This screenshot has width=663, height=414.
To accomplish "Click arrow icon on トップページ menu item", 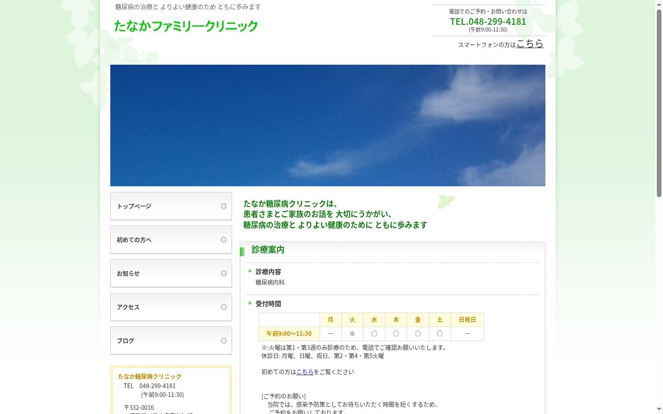I will pos(224,206).
